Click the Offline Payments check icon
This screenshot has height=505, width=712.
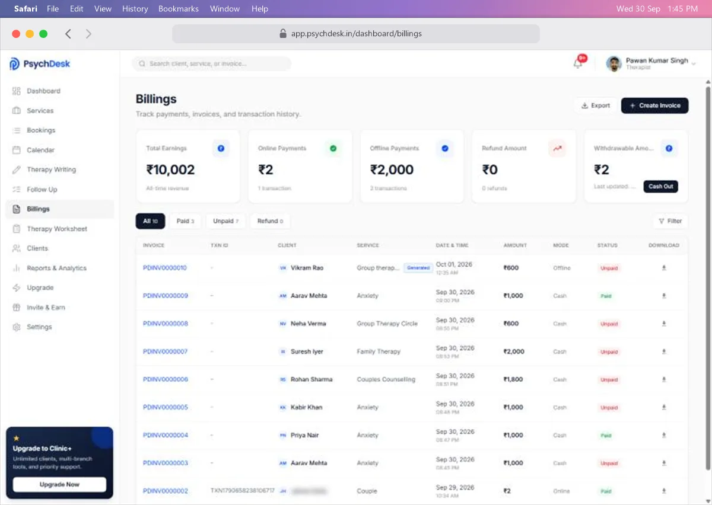click(x=445, y=149)
